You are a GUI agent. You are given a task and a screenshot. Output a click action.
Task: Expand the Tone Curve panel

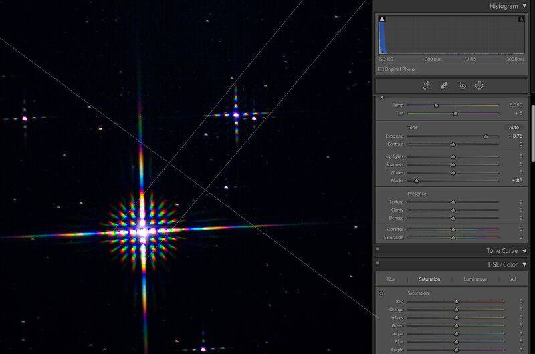tap(524, 251)
